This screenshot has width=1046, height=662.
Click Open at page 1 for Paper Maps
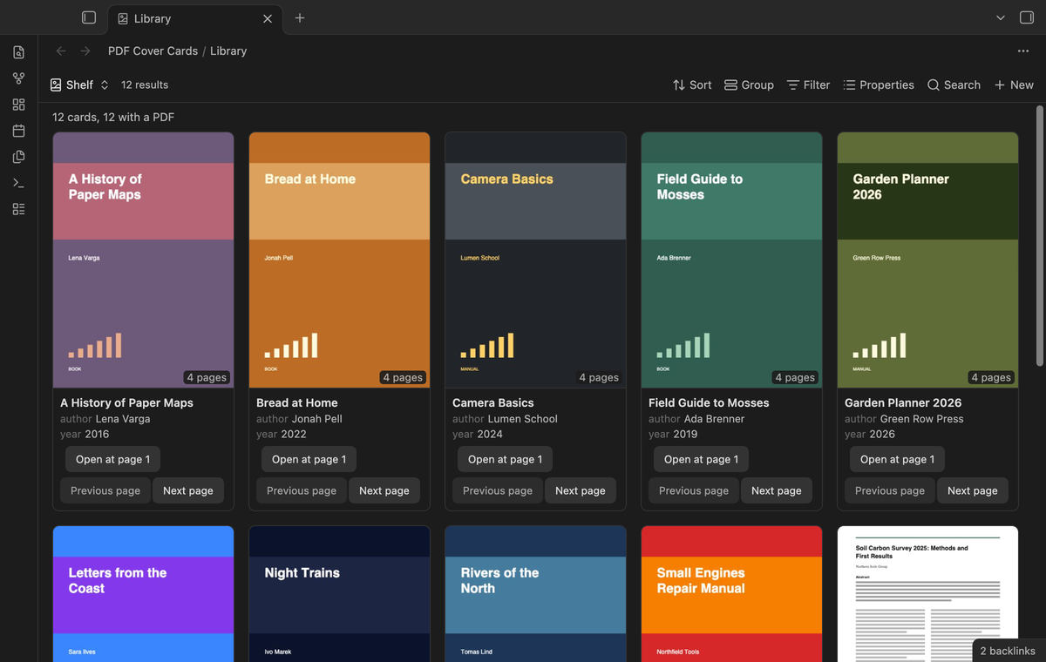coord(112,459)
